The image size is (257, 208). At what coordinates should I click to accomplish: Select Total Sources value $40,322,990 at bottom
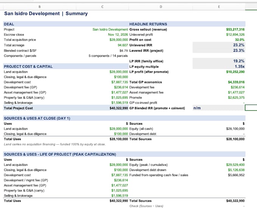click(x=235, y=201)
